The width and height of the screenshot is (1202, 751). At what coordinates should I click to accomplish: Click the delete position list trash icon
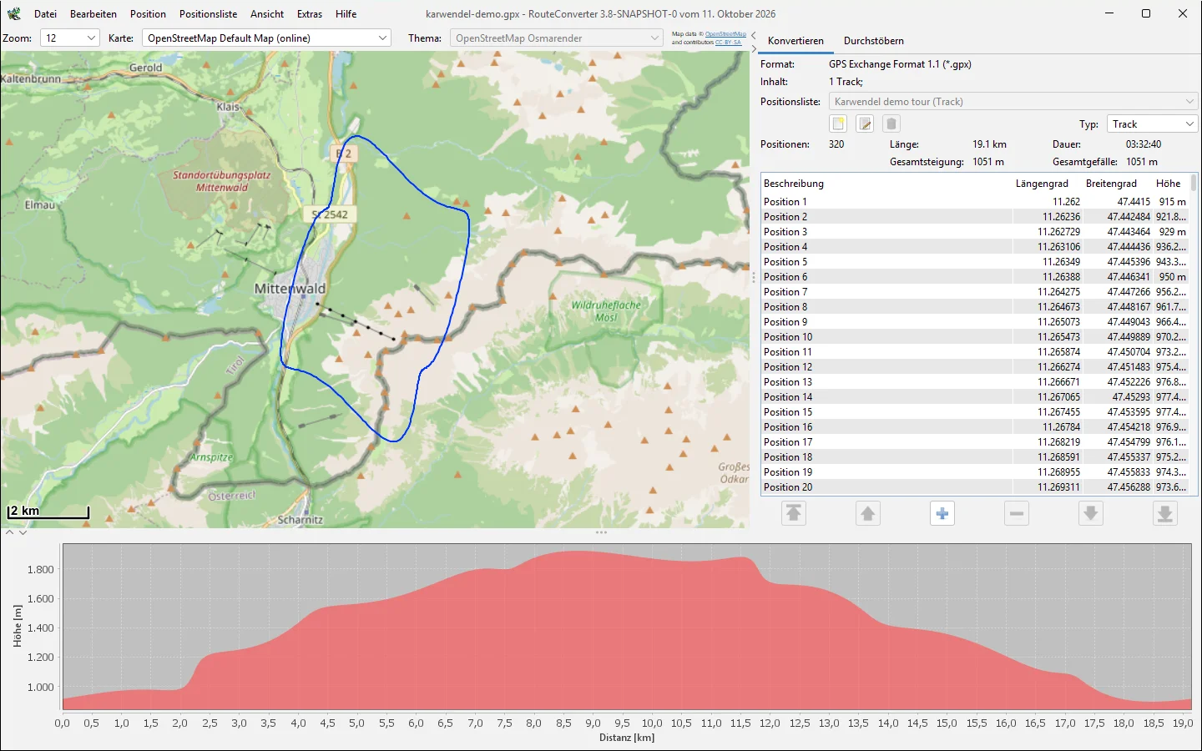891,123
